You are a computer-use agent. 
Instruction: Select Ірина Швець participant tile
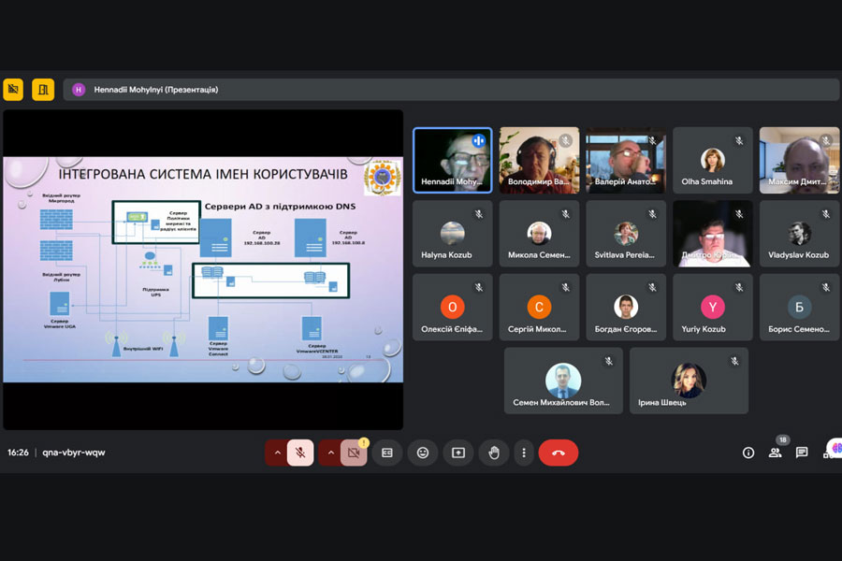click(689, 381)
